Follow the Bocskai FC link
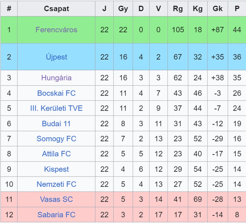Image resolution: width=246 pixels, height=223 pixels. (56, 93)
